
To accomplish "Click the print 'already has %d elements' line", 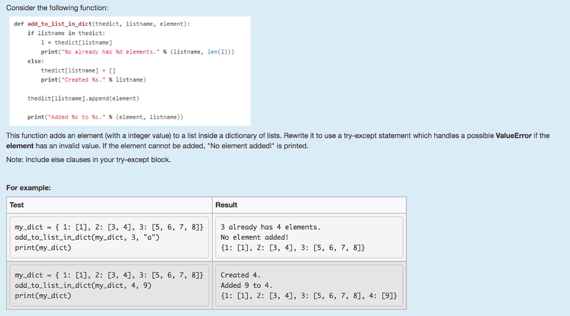I will (x=137, y=52).
